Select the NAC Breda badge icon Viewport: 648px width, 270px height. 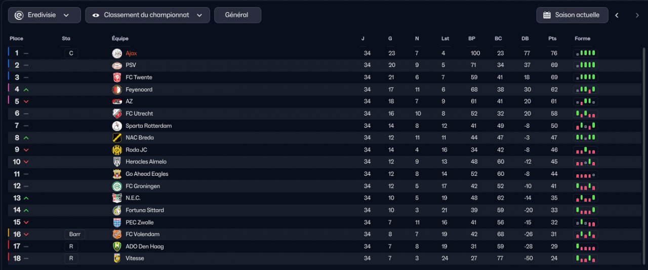click(117, 138)
